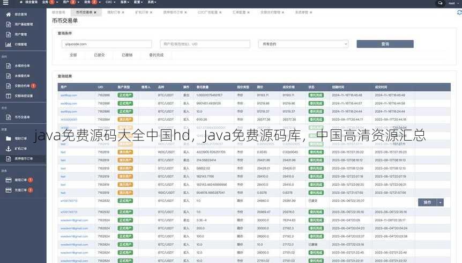Click the 创建时间 column header
Screen dimensions: 462x263
338,87
